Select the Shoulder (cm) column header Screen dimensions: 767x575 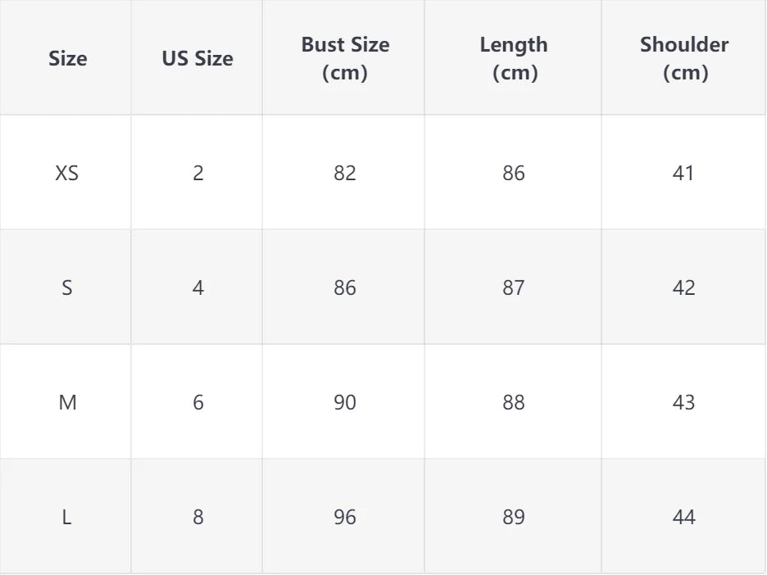tap(683, 58)
